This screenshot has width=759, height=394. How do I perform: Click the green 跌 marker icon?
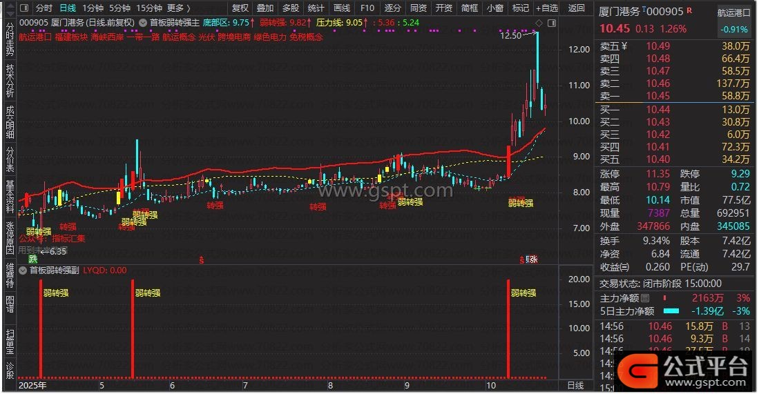[x=32, y=259]
